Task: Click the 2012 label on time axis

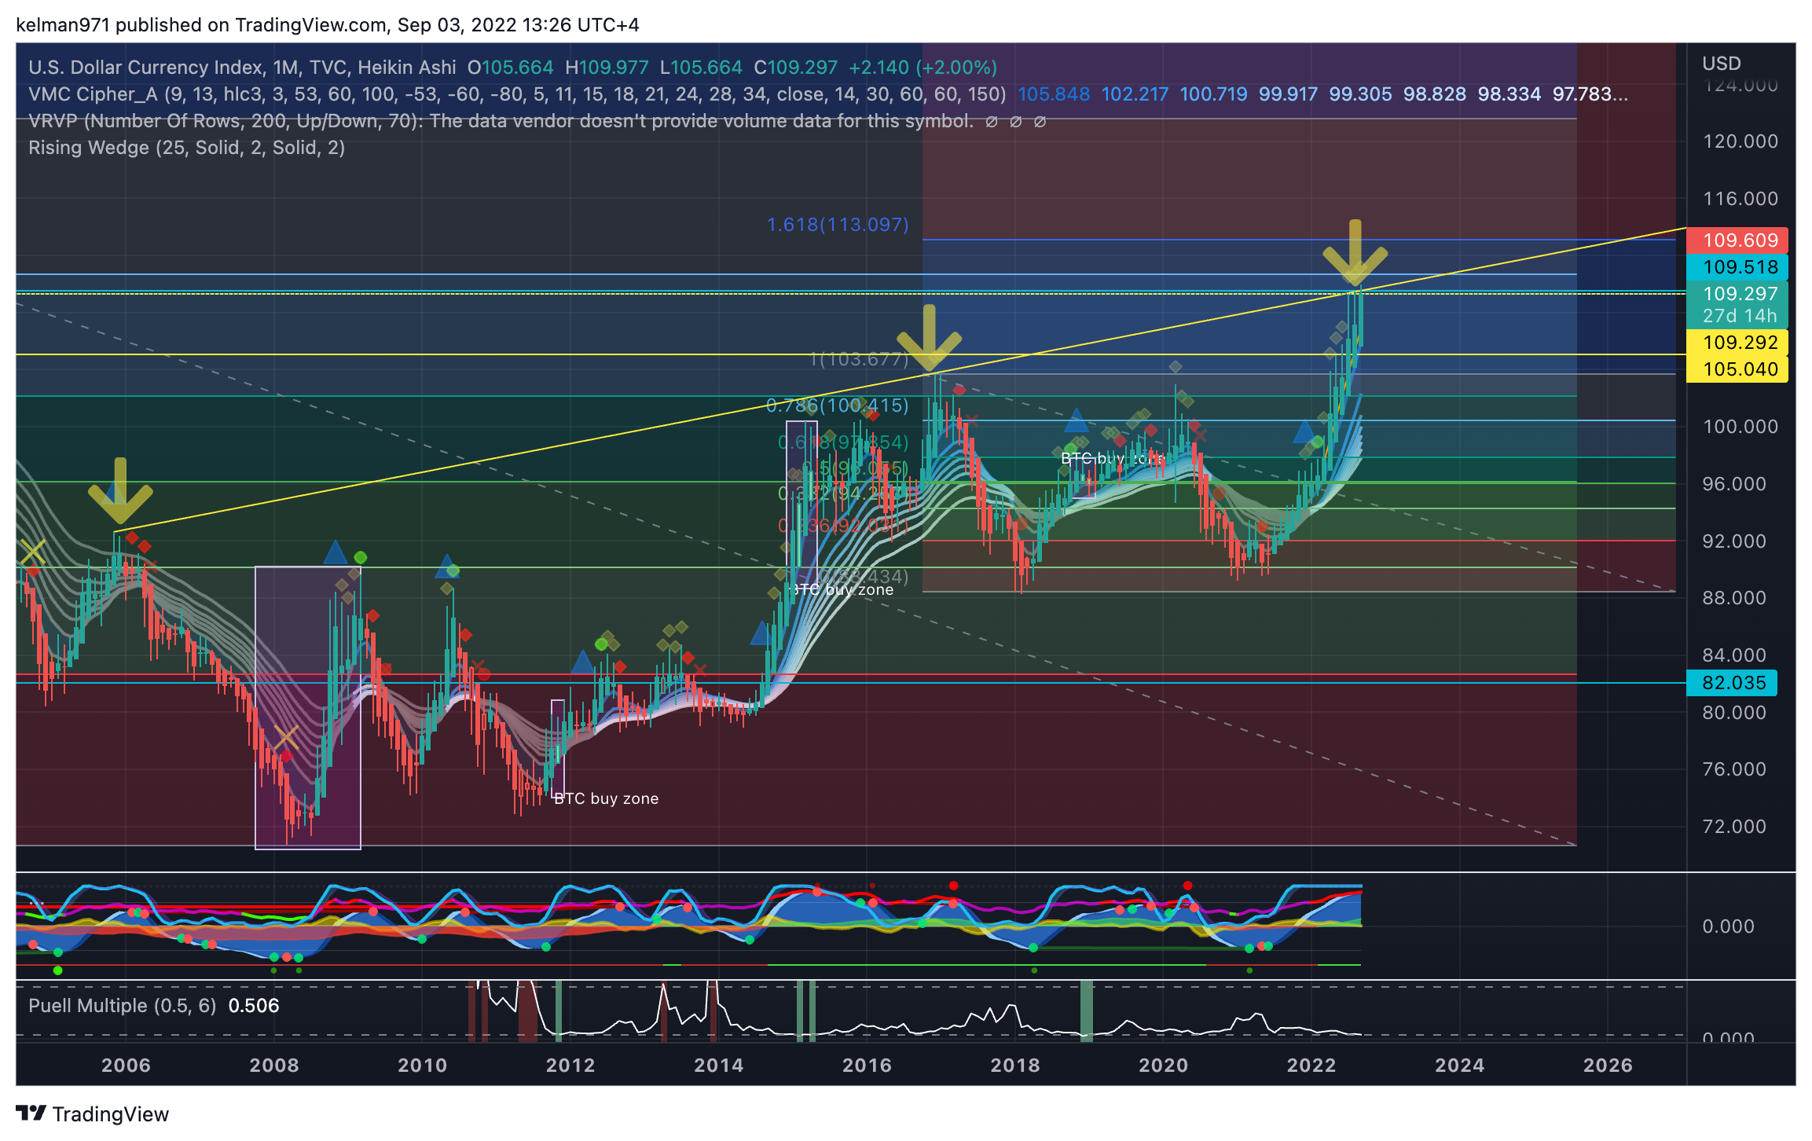Action: [x=570, y=1066]
